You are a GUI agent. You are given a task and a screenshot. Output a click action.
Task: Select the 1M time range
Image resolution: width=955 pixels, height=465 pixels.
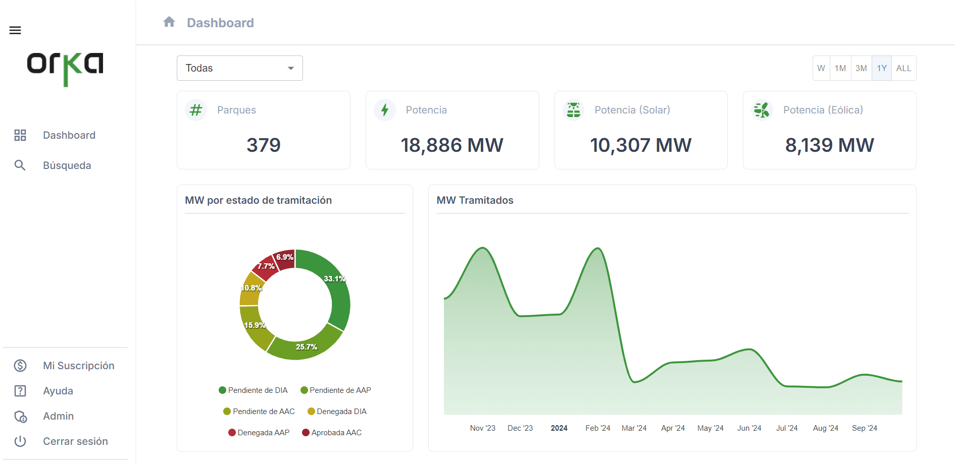point(840,68)
